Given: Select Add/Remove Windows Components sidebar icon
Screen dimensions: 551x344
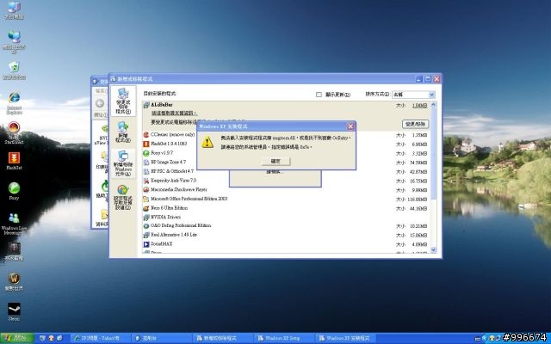Looking at the screenshot, I should [123, 163].
